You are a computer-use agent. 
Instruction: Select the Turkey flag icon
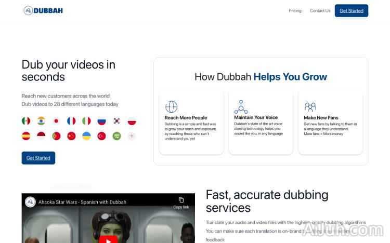pyautogui.click(x=101, y=136)
